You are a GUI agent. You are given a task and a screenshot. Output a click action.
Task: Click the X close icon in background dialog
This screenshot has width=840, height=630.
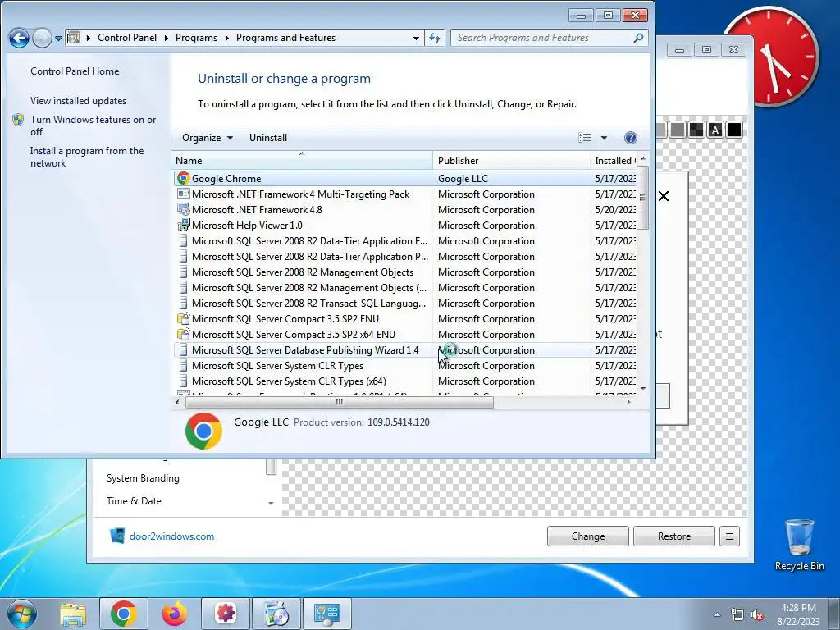click(x=663, y=196)
